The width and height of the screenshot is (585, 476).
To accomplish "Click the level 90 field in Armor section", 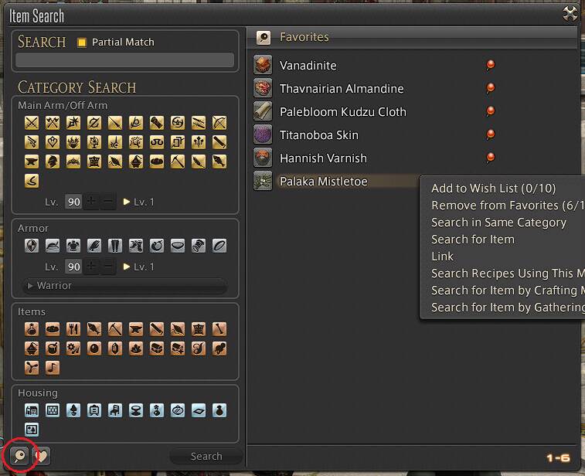I will pos(73,267).
